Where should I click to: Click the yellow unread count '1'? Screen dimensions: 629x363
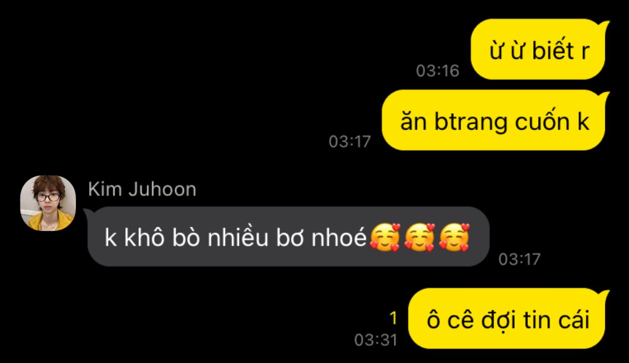point(393,318)
